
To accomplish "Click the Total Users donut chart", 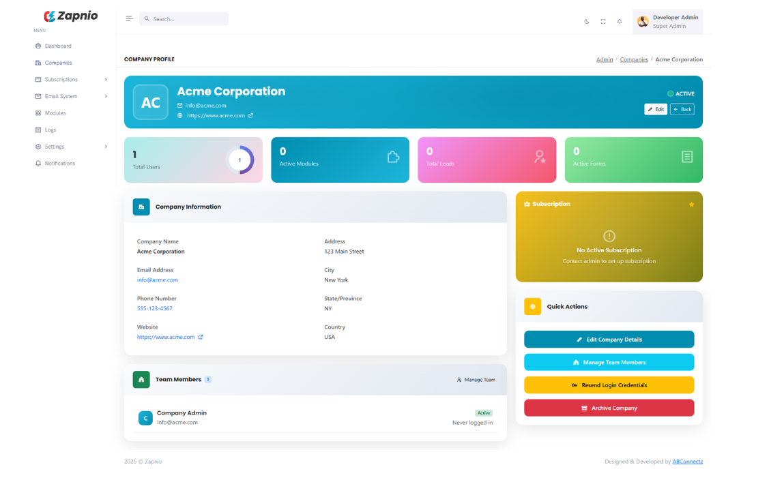I will click(240, 160).
